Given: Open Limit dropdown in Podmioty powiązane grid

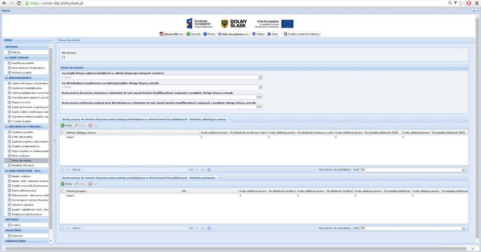Looking at the screenshot, I should 464,228.
